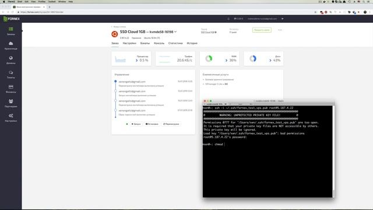This screenshot has height=210, width=373.
Task: Open the finances card sidebar section
Action: click(10, 89)
